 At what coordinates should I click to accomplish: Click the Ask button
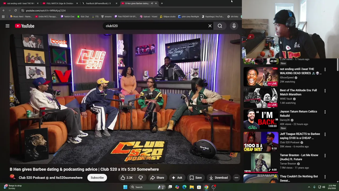(177, 178)
